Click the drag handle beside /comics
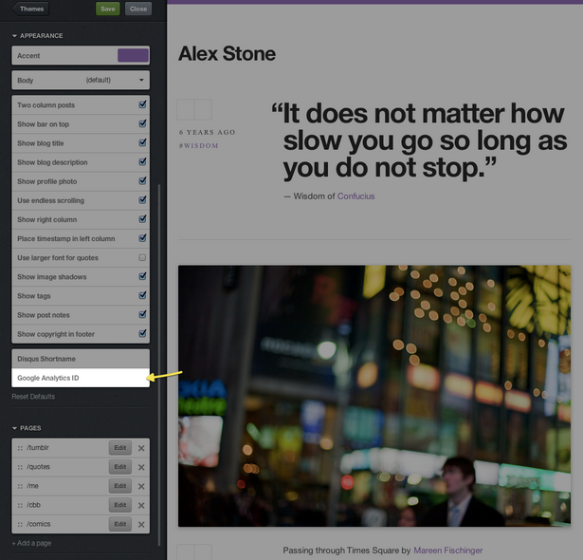The image size is (583, 560). 19,524
